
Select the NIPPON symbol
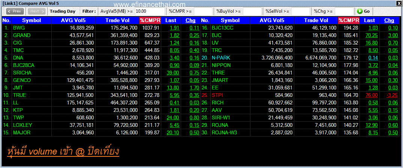(221, 65)
